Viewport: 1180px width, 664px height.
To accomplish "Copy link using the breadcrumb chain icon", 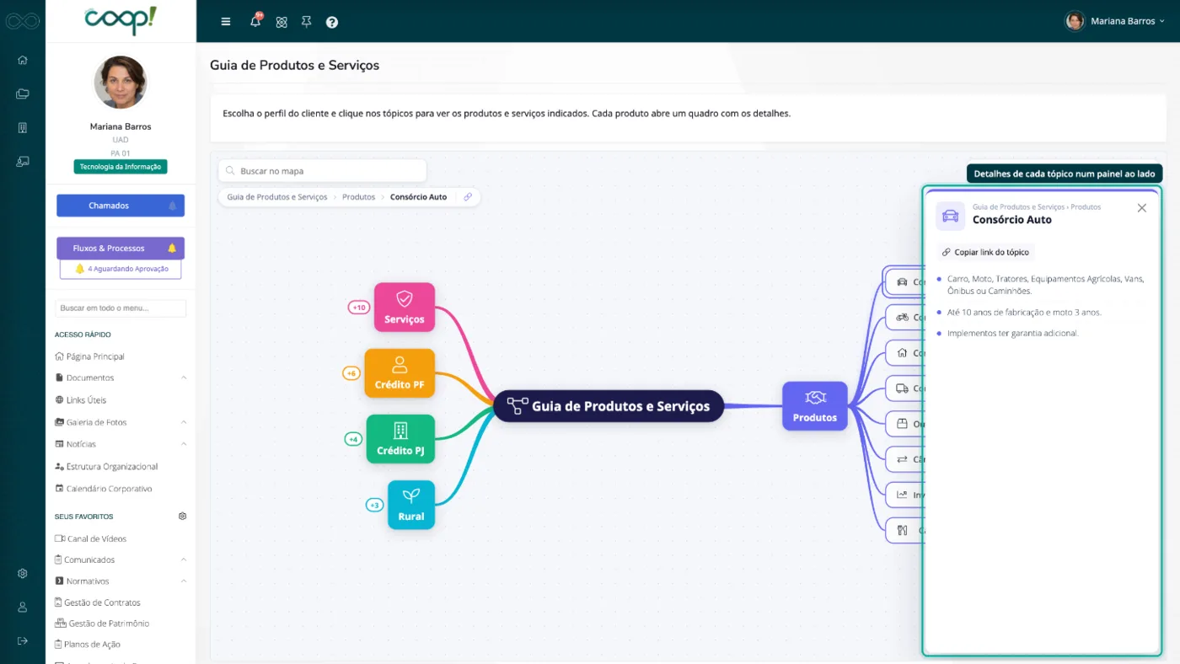I will click(x=468, y=197).
